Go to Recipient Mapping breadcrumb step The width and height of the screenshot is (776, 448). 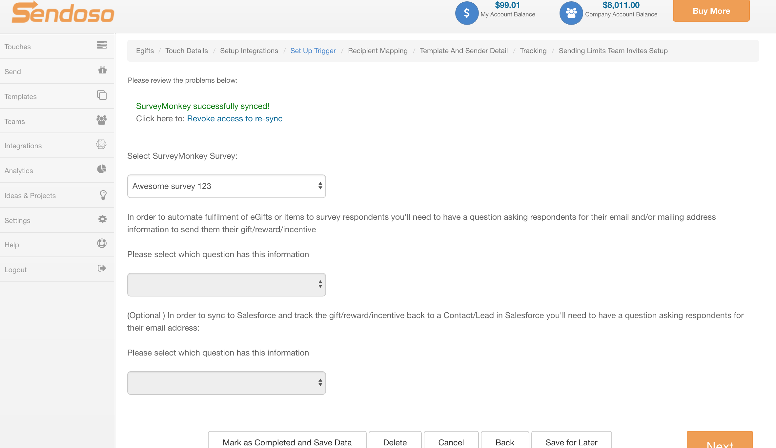[378, 51]
